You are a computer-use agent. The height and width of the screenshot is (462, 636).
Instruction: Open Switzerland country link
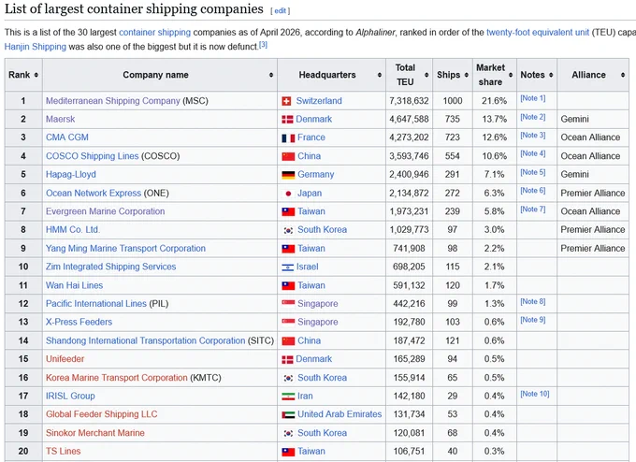pos(319,101)
